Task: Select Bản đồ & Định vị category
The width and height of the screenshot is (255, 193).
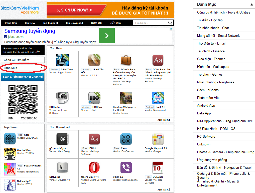Action: click(224, 167)
